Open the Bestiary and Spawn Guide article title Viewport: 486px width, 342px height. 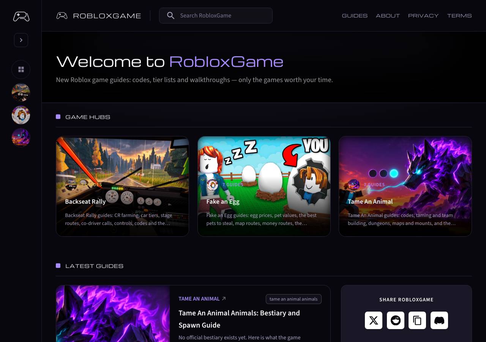pyautogui.click(x=239, y=319)
